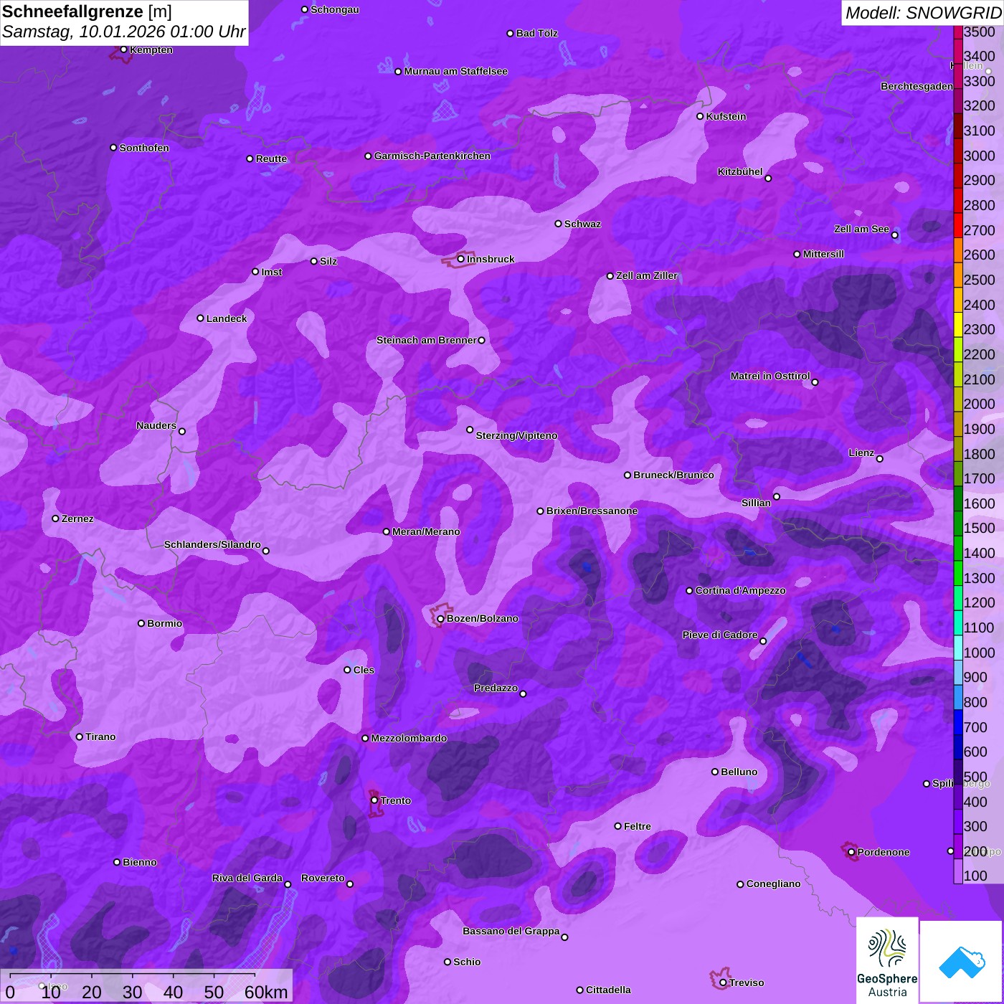Select the yellow 2300 m legend swatch
Screen dimensions: 1004x1004
pos(957,324)
